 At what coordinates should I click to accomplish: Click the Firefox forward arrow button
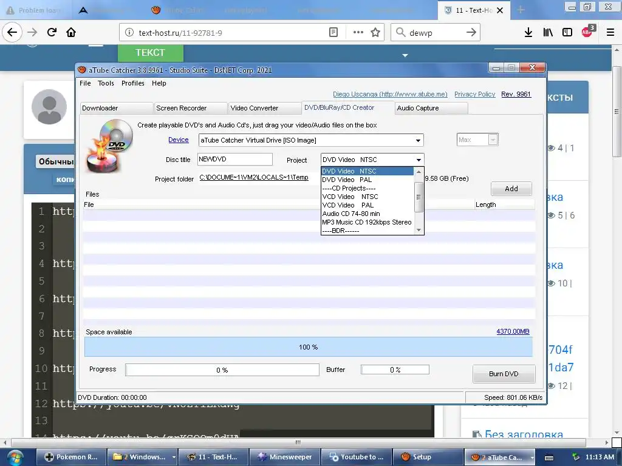[32, 32]
